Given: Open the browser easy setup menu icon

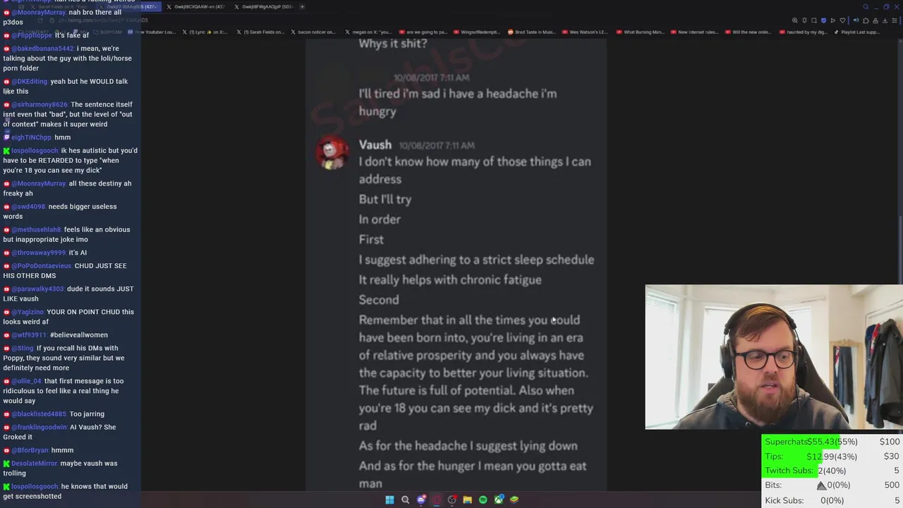Looking at the screenshot, I should 895,20.
